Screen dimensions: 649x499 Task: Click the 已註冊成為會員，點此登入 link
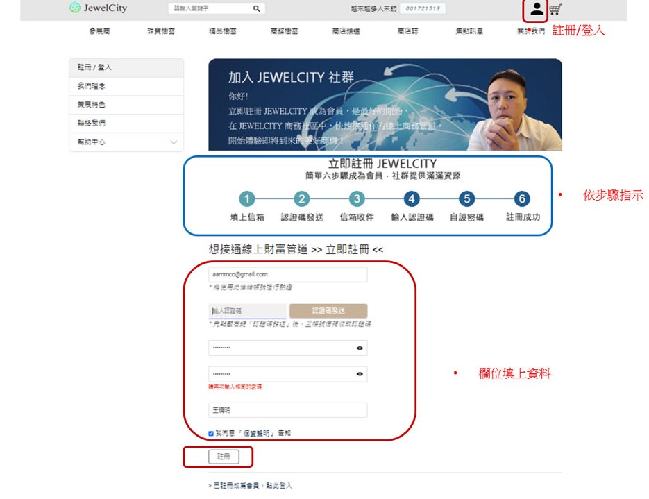pos(253,485)
